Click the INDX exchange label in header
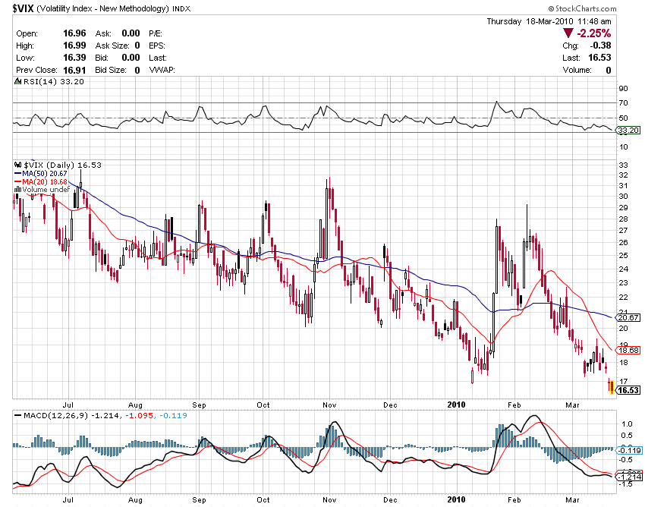 pos(181,8)
